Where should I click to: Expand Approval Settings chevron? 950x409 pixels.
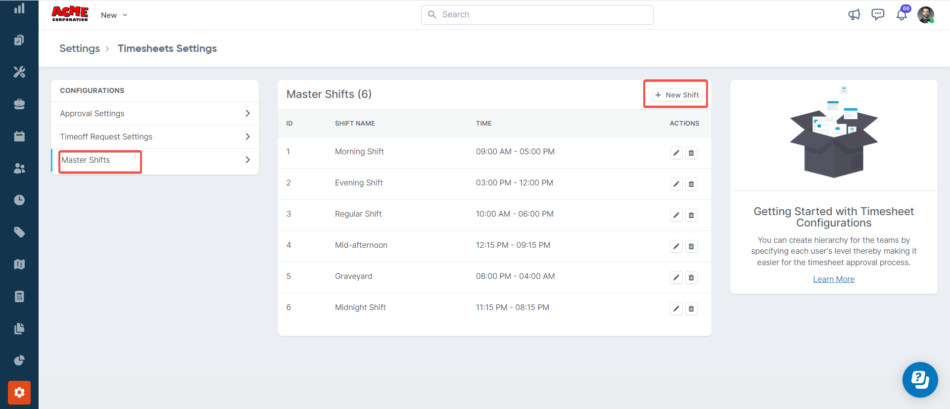coord(247,114)
